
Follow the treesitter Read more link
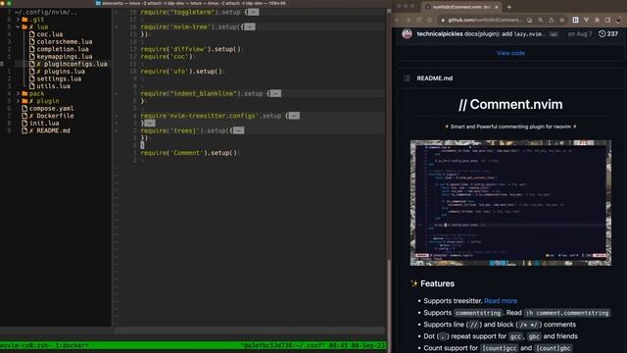tap(501, 301)
